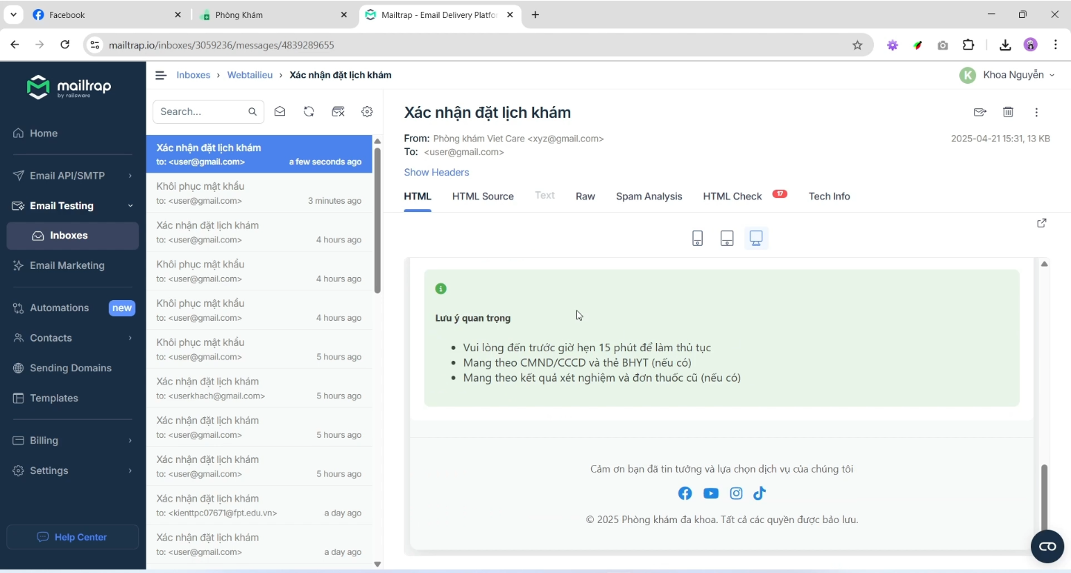Forward this email using envelope icon
The width and height of the screenshot is (1071, 573).
(980, 112)
